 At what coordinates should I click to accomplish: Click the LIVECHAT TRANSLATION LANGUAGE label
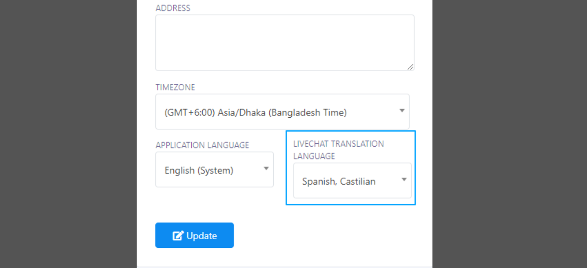(338, 150)
